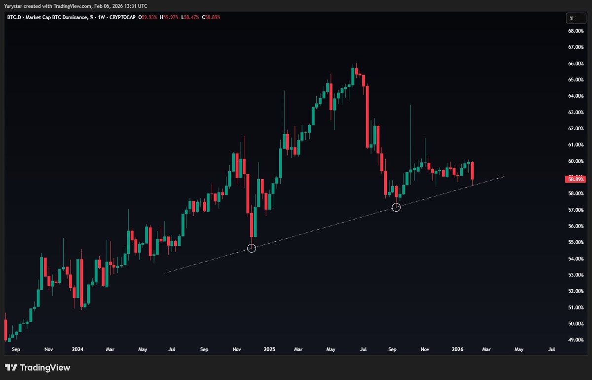592x380 pixels.
Task: Select the white circle marker at 2024 November low
Action: point(252,248)
